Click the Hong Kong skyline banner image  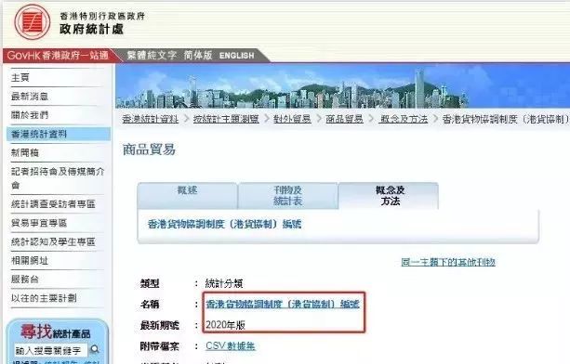tap(342, 86)
